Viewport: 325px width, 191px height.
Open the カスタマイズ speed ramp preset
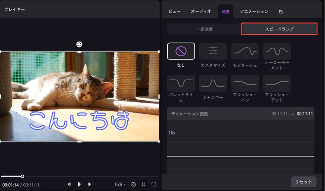click(x=213, y=51)
